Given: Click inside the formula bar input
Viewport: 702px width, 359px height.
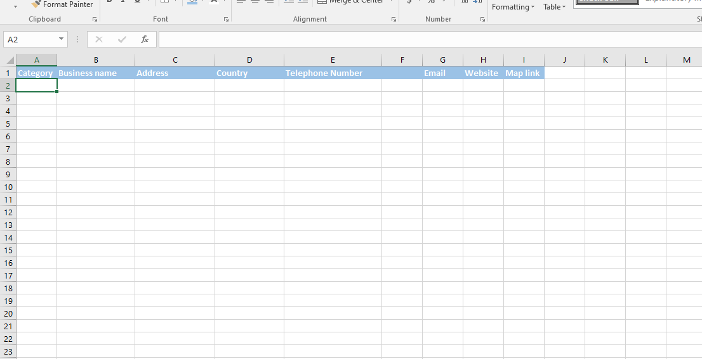Looking at the screenshot, I should pos(425,39).
